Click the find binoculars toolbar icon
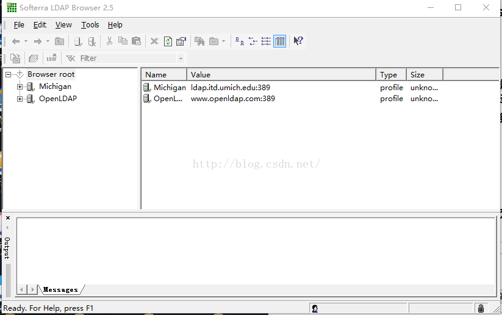Image resolution: width=502 pixels, height=315 pixels. (199, 41)
